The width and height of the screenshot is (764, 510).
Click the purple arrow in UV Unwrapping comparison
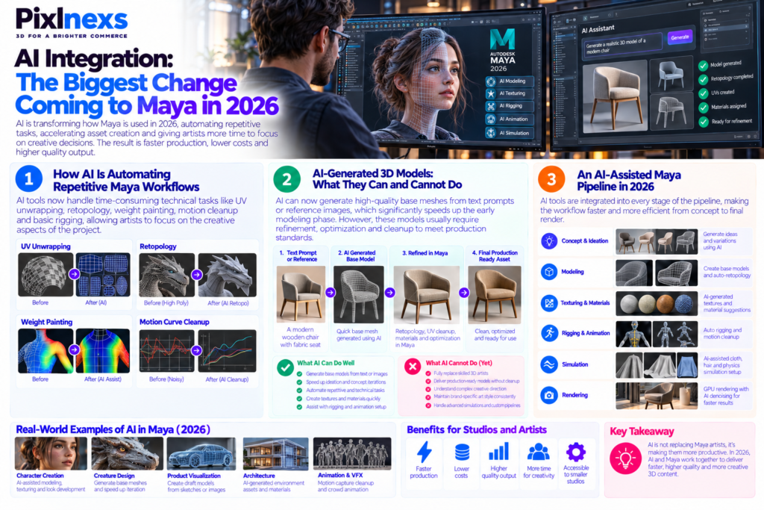coord(74,274)
